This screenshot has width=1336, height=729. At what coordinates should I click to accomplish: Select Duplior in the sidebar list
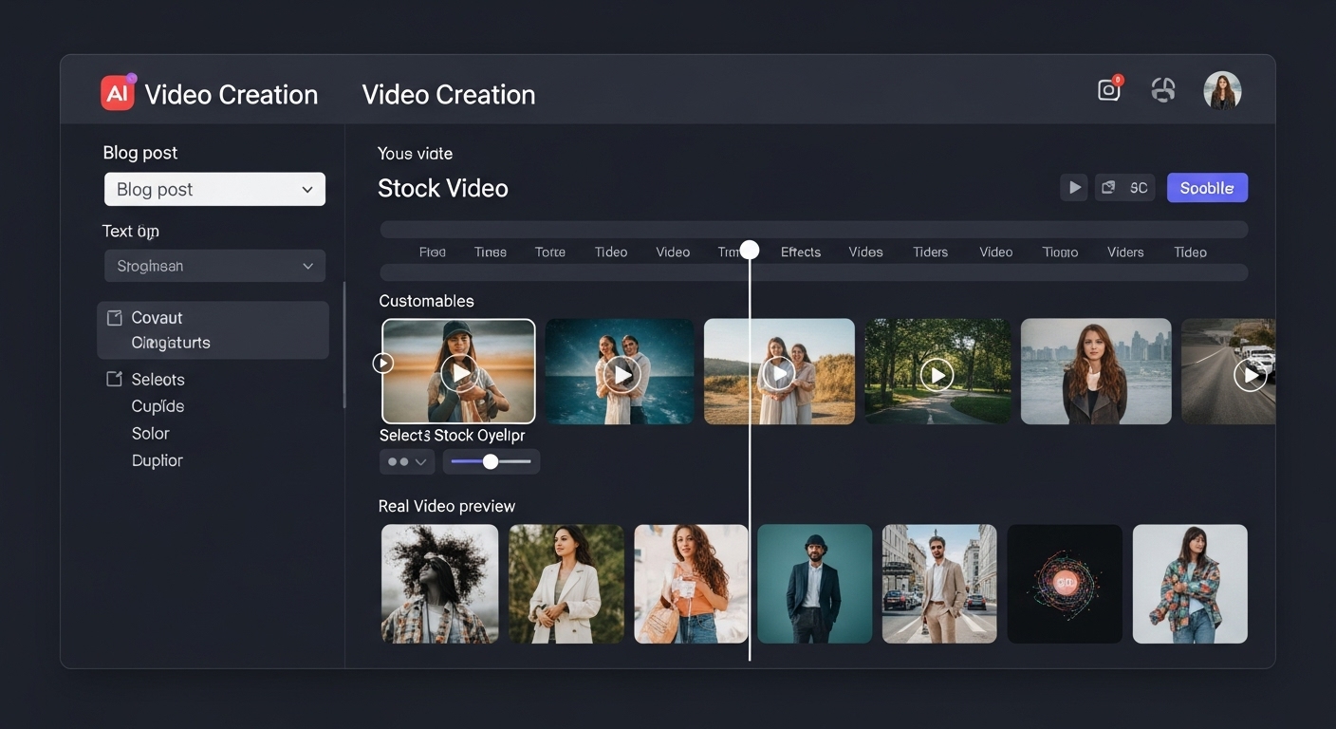157,461
